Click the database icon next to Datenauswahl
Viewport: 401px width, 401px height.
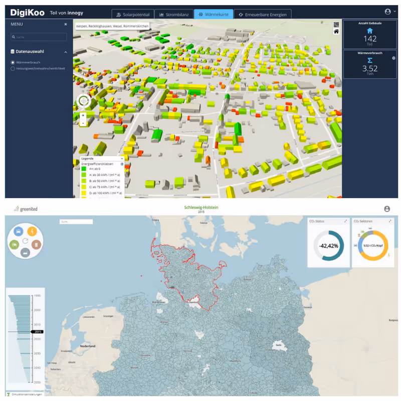12,52
